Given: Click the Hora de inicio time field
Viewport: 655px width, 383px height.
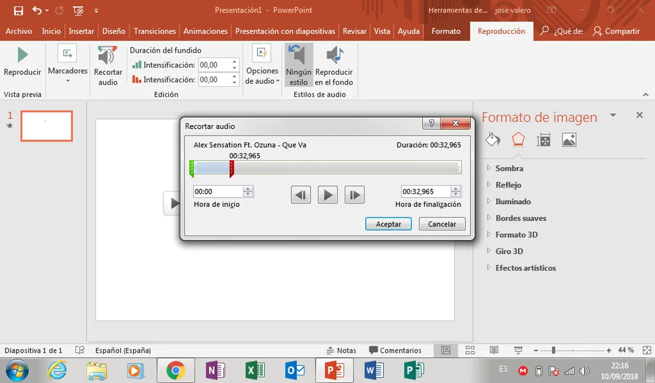Looking at the screenshot, I should coord(218,192).
